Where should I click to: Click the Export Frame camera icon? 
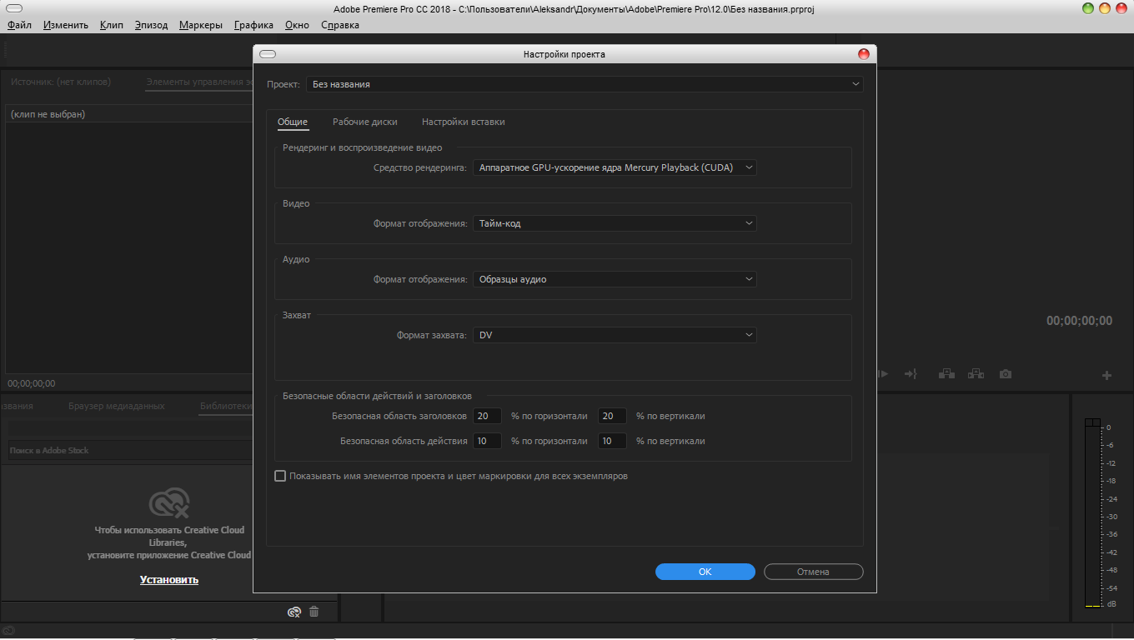(x=1006, y=374)
